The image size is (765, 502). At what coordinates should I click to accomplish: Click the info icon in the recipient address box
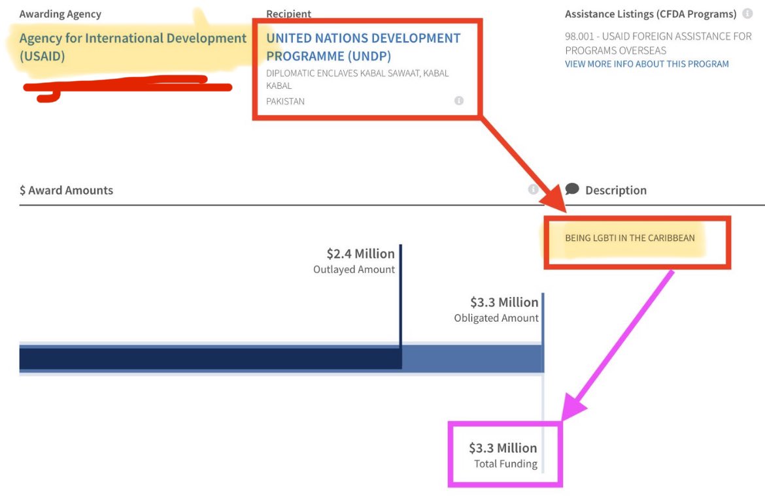point(458,101)
